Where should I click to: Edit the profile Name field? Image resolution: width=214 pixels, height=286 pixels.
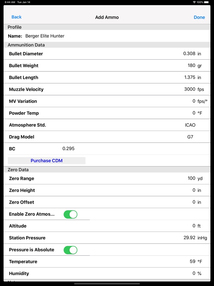(x=45, y=36)
